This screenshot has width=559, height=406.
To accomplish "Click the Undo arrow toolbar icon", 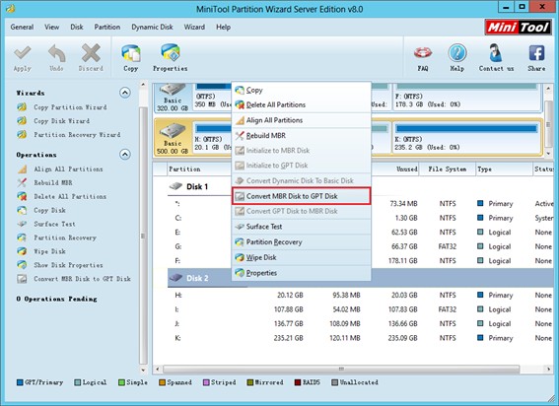I will [56, 53].
